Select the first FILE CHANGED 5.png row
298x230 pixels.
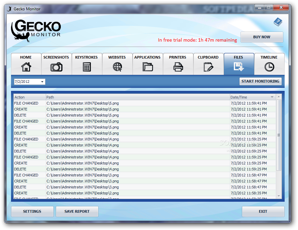coord(145,103)
